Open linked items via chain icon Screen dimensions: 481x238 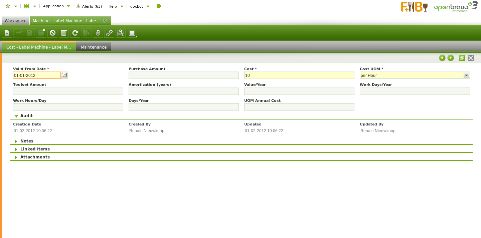tap(109, 33)
